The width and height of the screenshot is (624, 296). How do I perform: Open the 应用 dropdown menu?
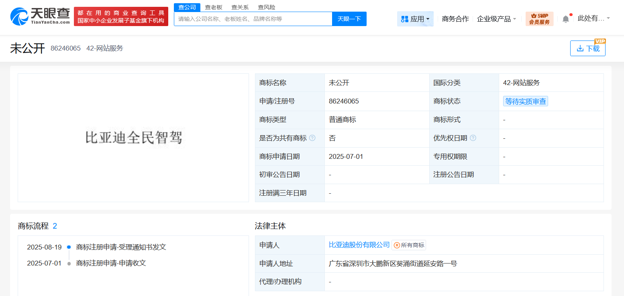[x=418, y=18]
